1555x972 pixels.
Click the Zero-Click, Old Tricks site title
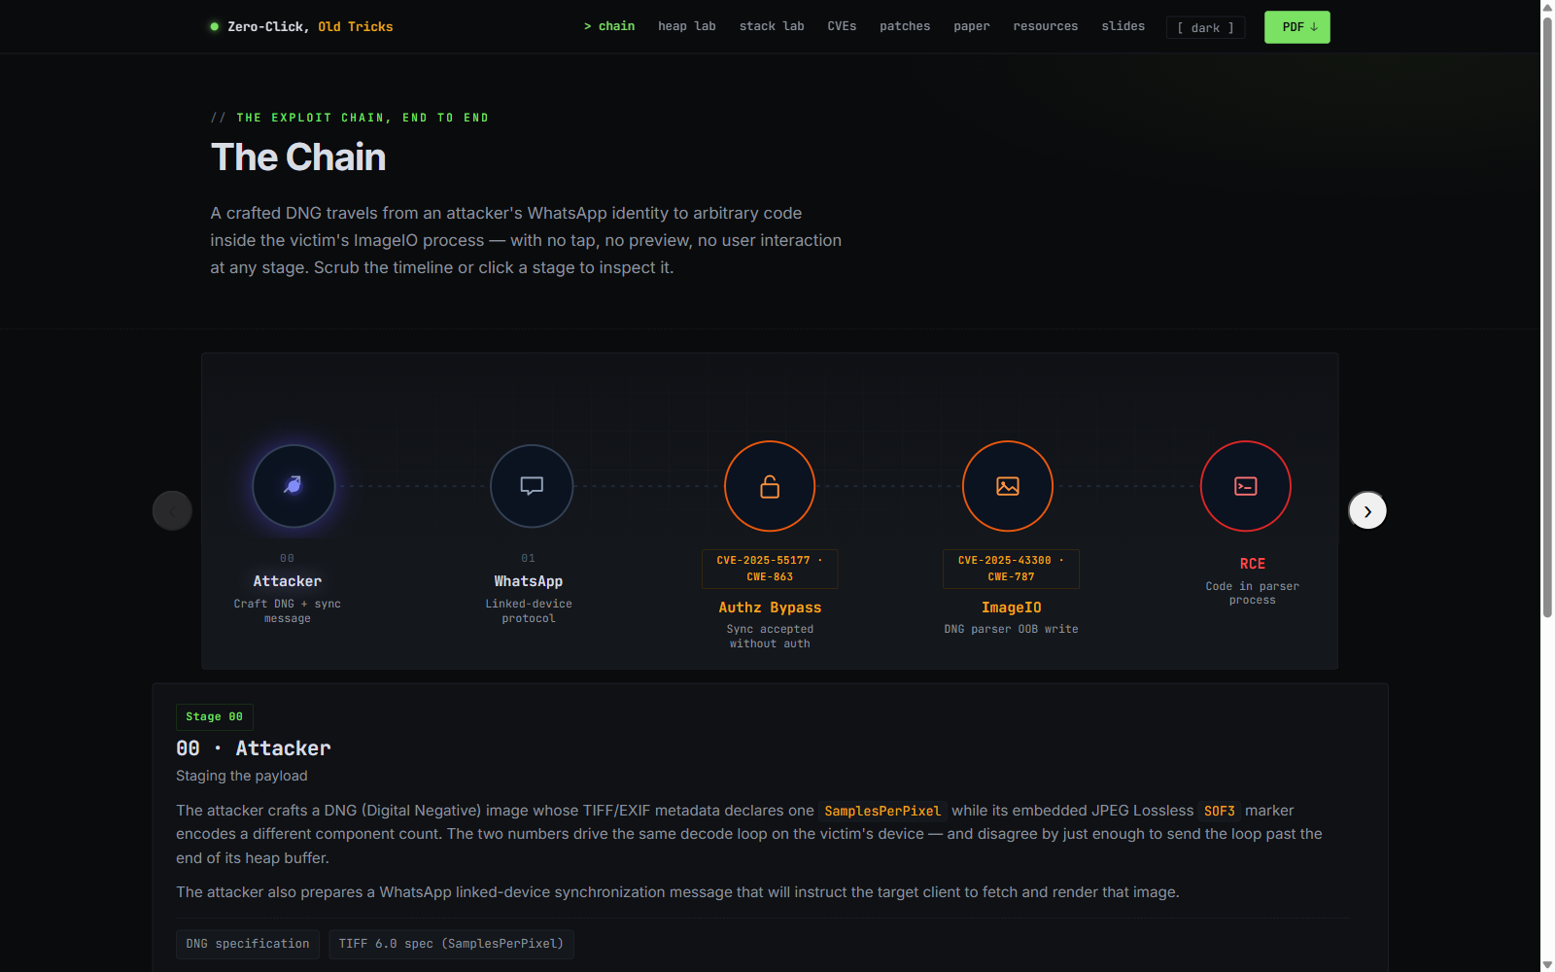click(x=310, y=26)
